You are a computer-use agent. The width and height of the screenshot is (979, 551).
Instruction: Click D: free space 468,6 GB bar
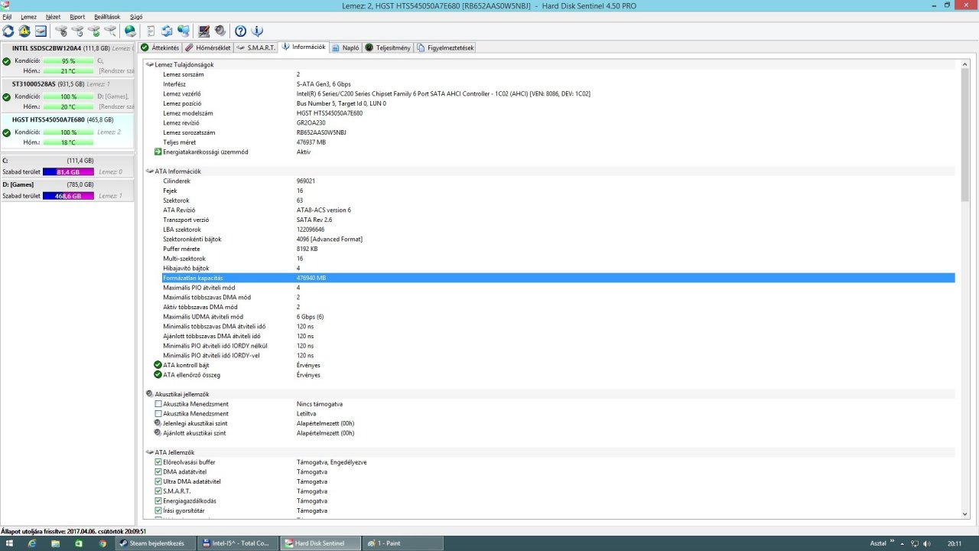click(x=68, y=196)
